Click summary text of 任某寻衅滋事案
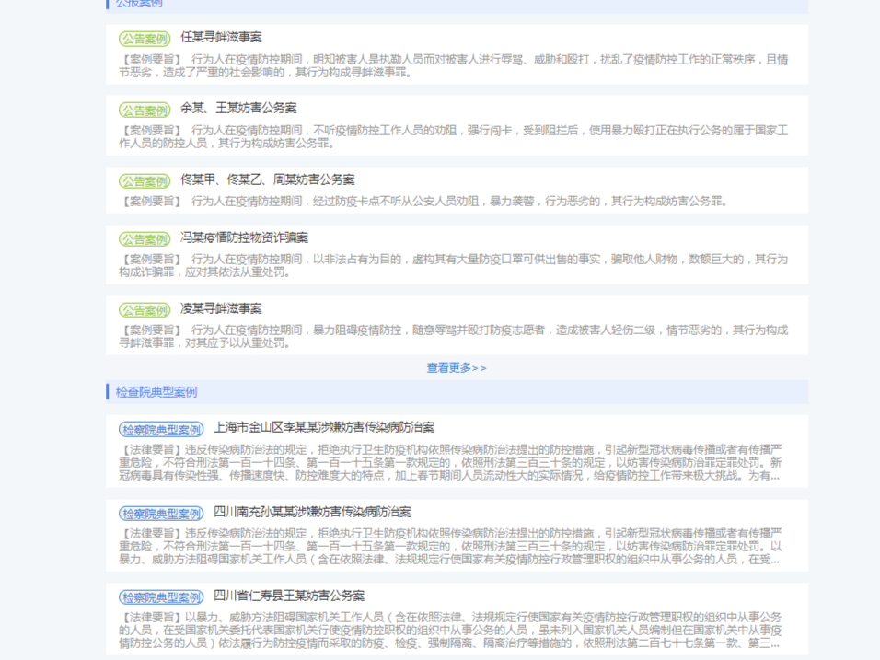Image resolution: width=880 pixels, height=660 pixels. pyautogui.click(x=454, y=65)
